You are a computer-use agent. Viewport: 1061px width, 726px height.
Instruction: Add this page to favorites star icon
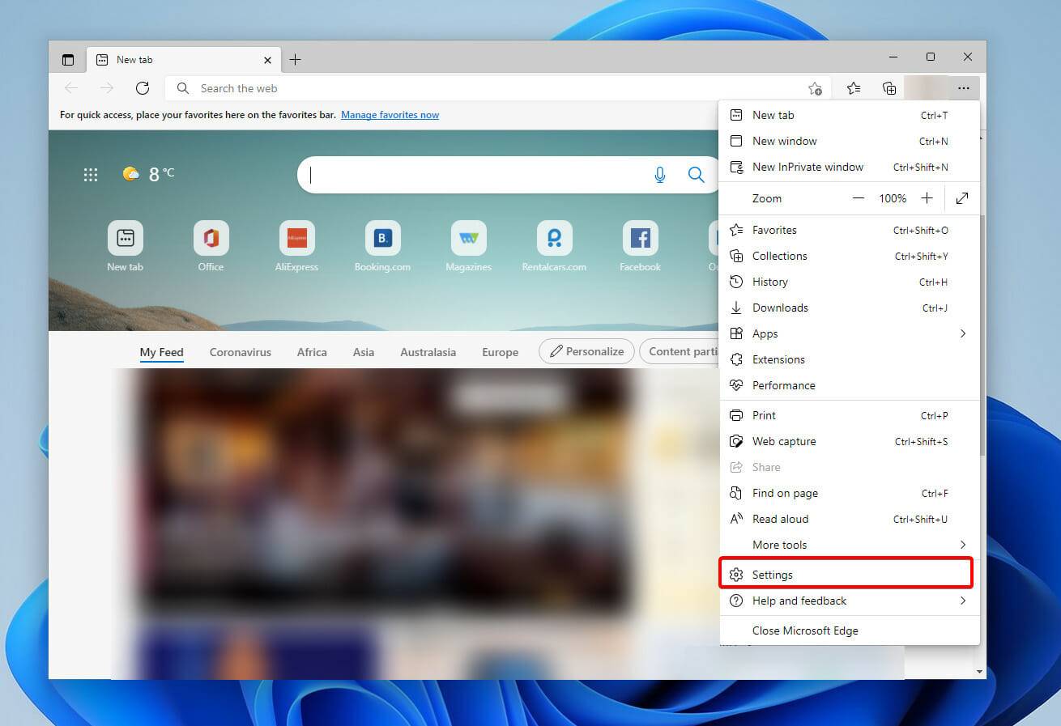click(x=815, y=88)
